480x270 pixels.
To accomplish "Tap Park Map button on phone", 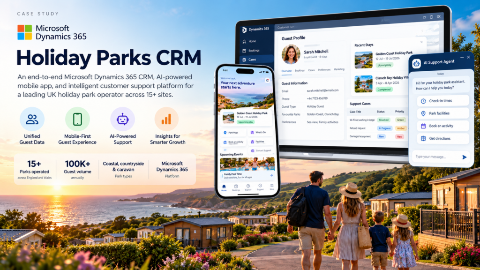I will [x=233, y=133].
